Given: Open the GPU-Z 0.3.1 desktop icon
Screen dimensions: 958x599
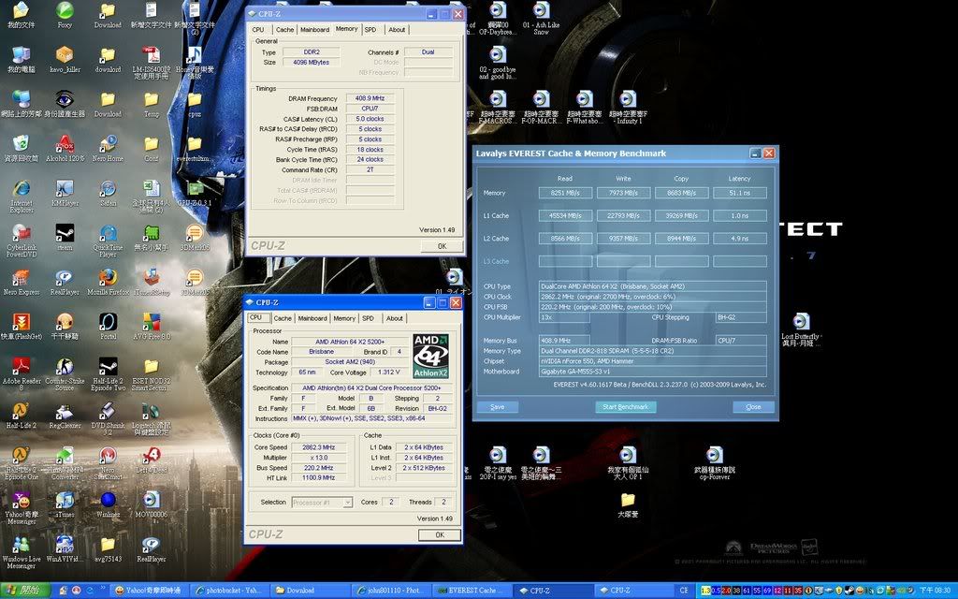Looking at the screenshot, I should point(195,193).
